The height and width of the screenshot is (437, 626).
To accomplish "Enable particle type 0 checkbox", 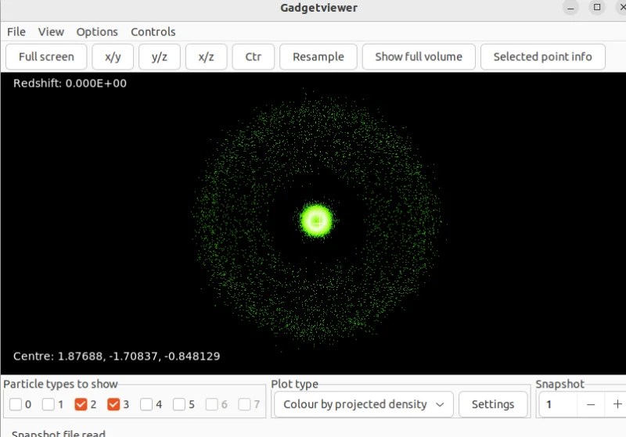I will pos(16,404).
